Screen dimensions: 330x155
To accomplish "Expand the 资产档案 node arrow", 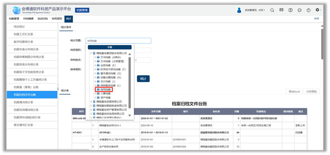I will tap(95, 98).
